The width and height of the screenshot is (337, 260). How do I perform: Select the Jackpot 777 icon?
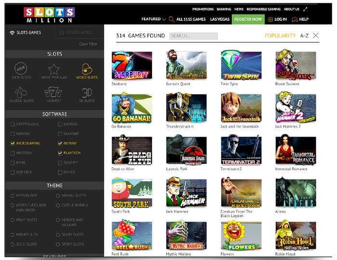pos(53,92)
